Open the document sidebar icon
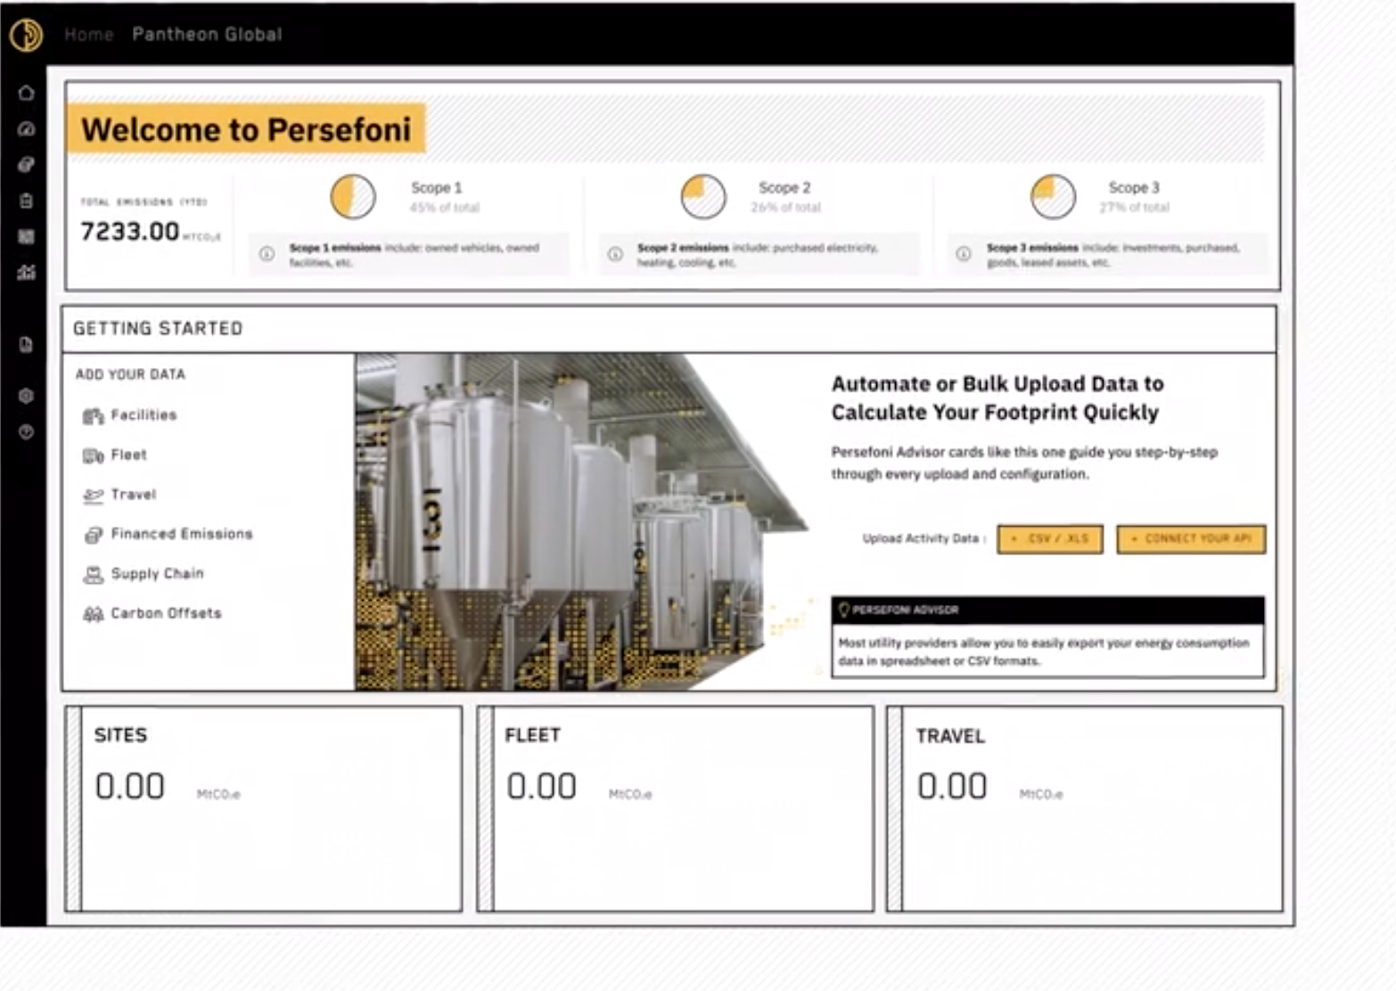Screen dimensions: 1396x991 click(x=26, y=344)
